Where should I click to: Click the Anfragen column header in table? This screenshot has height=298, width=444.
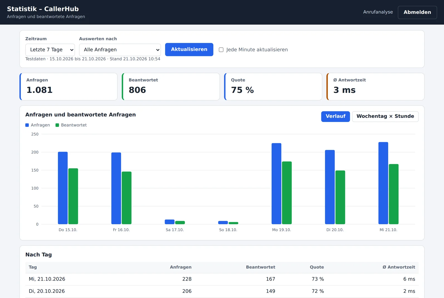(x=181, y=267)
